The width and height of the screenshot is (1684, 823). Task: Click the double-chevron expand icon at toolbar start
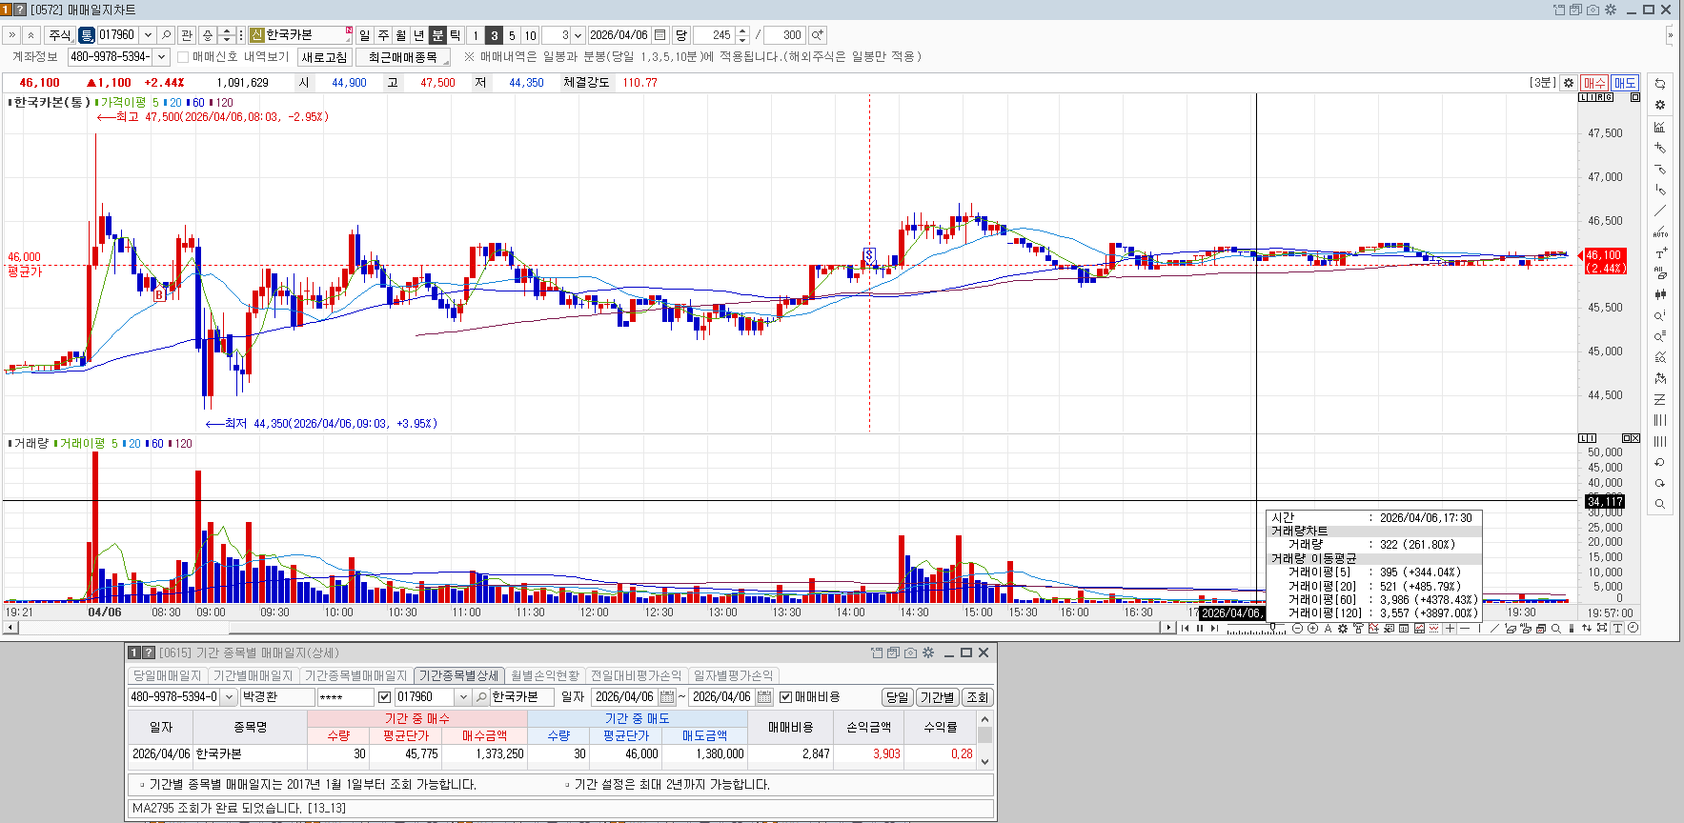(x=11, y=35)
